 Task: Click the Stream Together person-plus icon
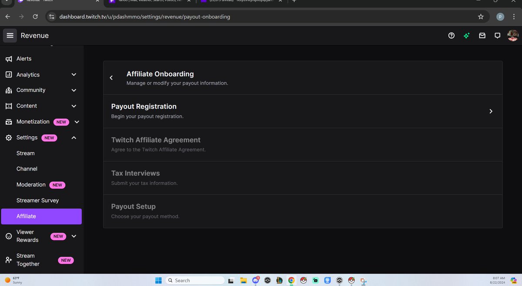9,260
